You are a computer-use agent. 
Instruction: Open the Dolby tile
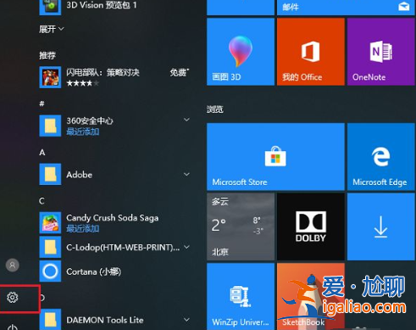coord(311,227)
